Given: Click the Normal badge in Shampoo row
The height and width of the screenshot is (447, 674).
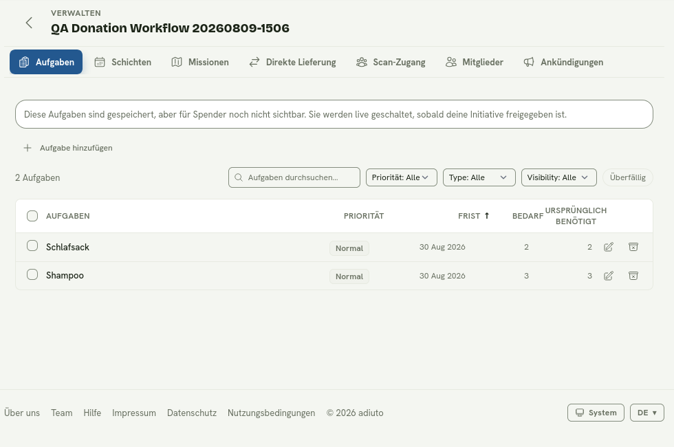Looking at the screenshot, I should coord(349,276).
